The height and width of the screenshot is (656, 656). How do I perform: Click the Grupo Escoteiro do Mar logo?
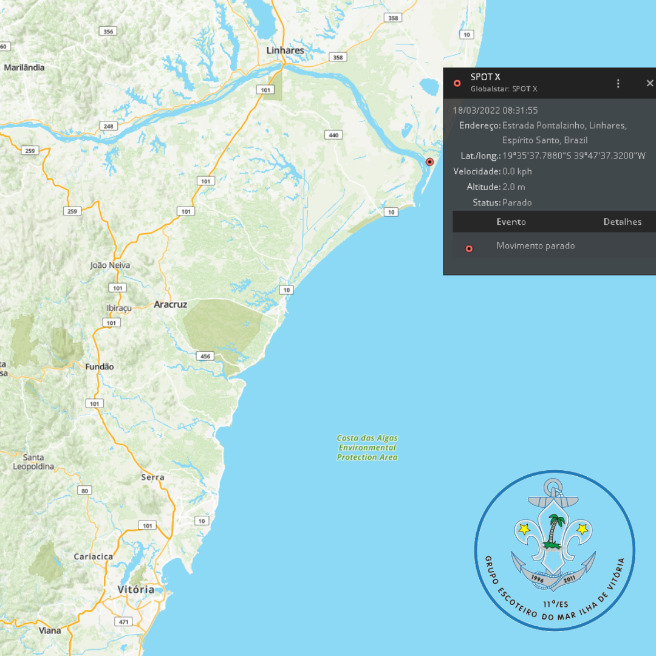(554, 550)
